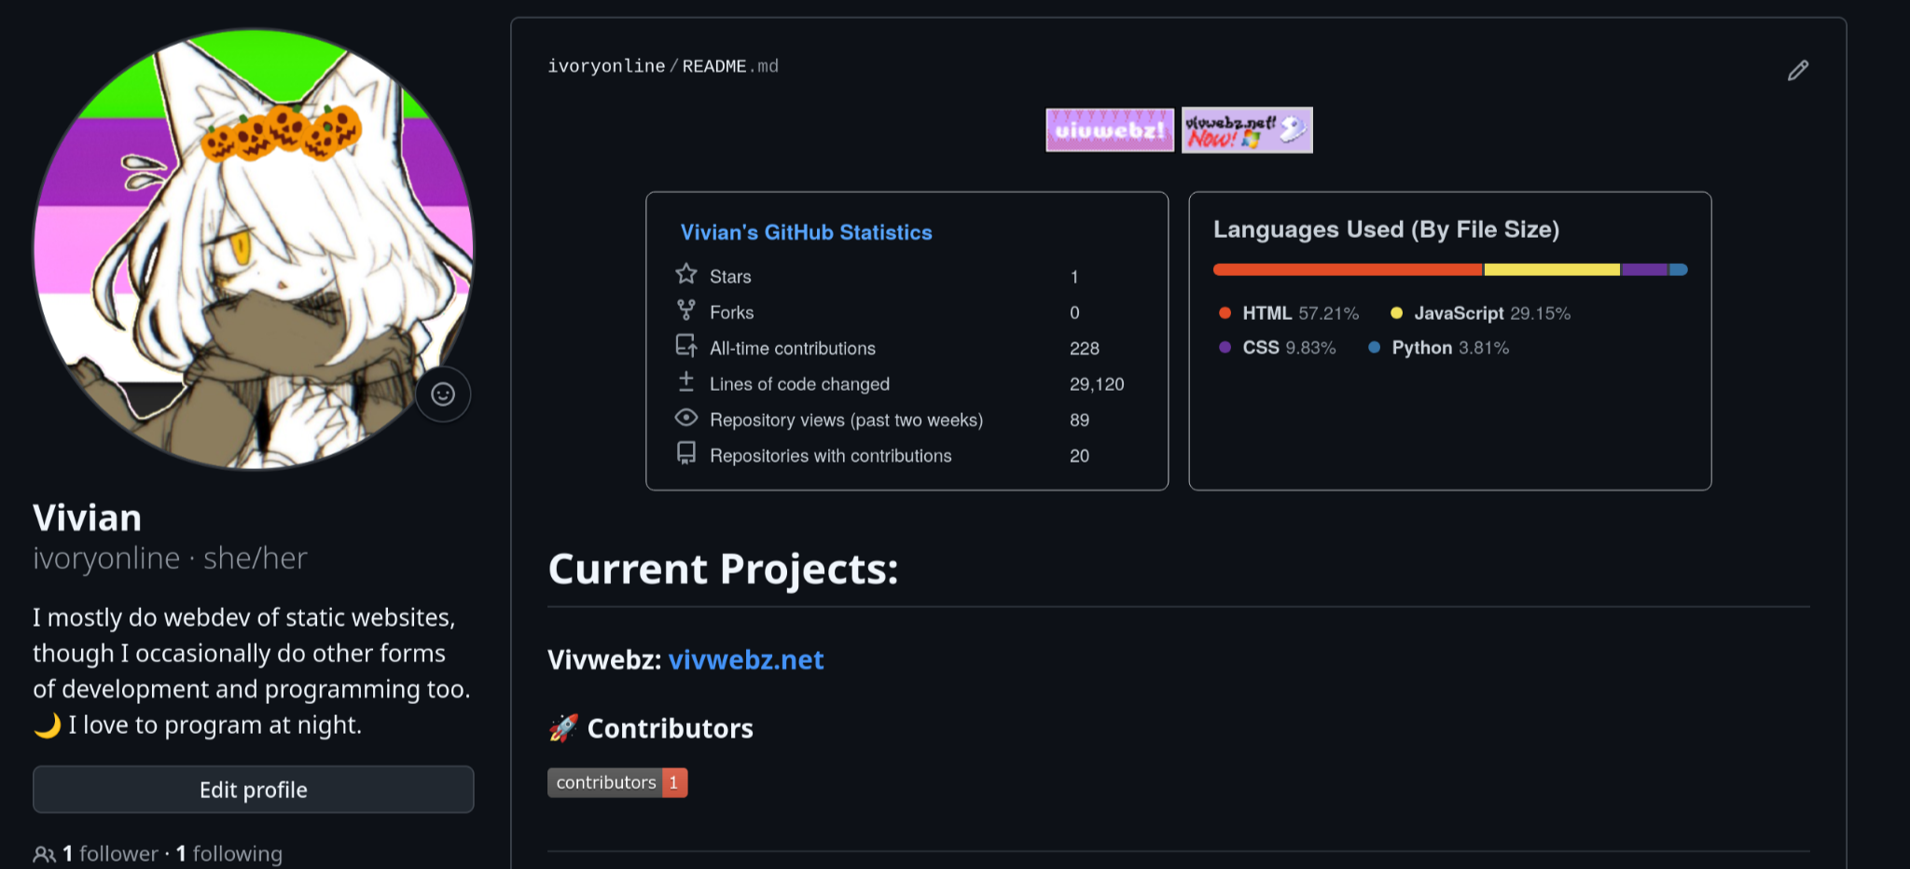The image size is (1910, 869).
Task: Click the purple vivwebz! banner badge
Action: 1109,130
